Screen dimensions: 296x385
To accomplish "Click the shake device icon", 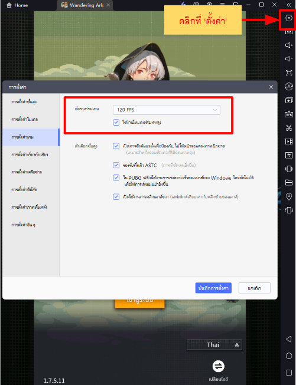I will click(x=289, y=169).
